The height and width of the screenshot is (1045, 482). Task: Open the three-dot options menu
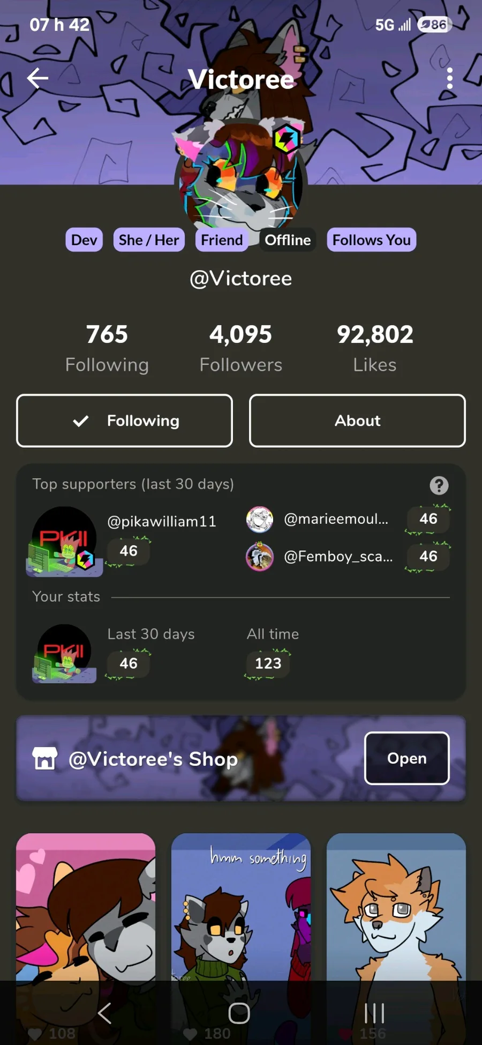coord(449,78)
